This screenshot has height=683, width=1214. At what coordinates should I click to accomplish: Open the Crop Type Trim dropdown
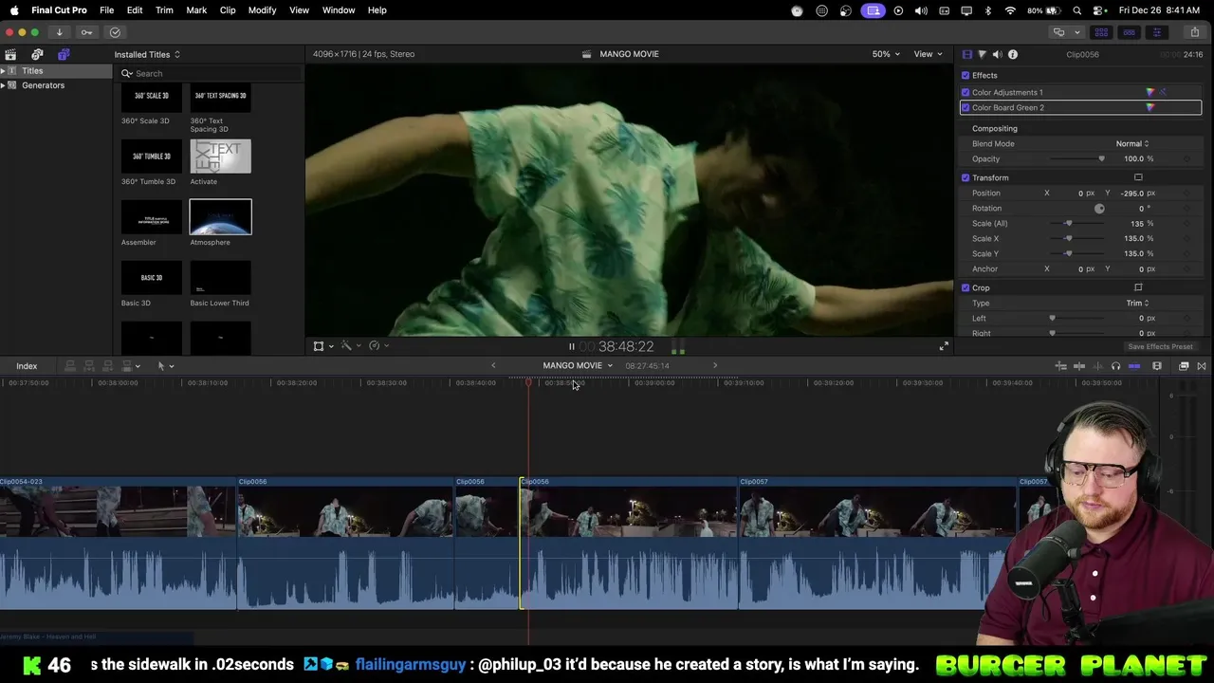1137,303
